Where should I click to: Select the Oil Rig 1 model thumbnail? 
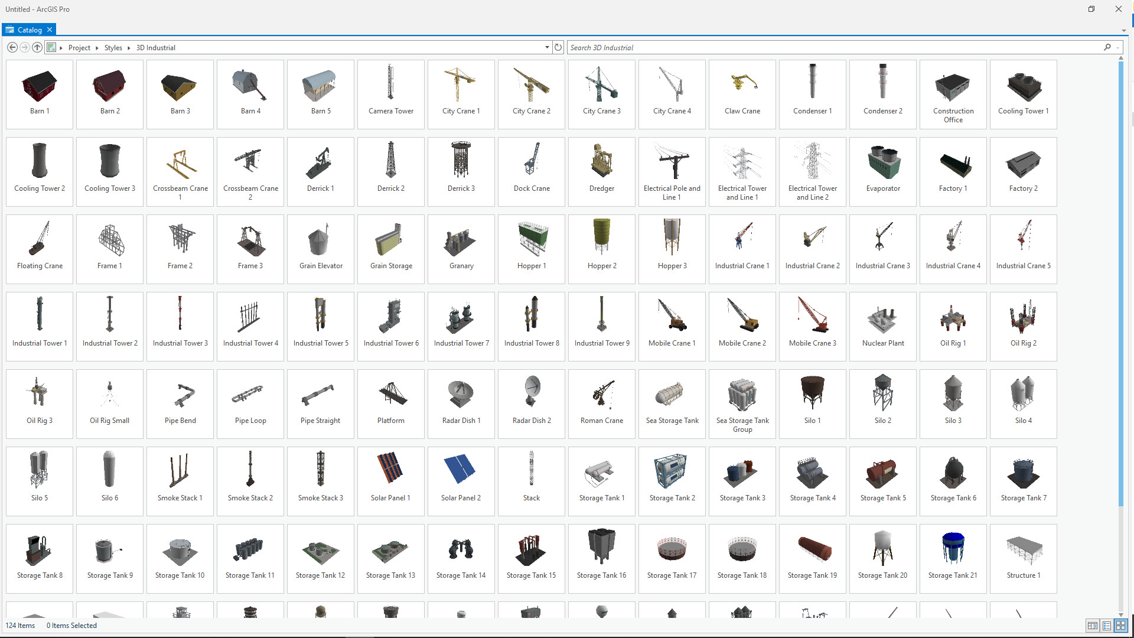click(x=953, y=326)
